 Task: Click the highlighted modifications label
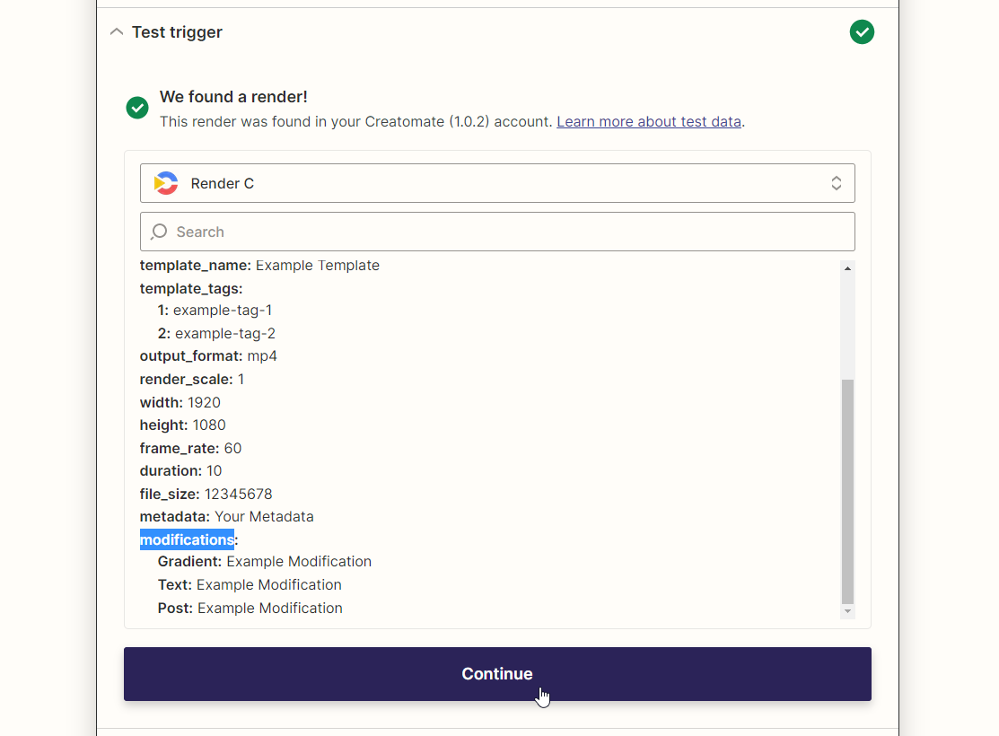click(x=187, y=539)
